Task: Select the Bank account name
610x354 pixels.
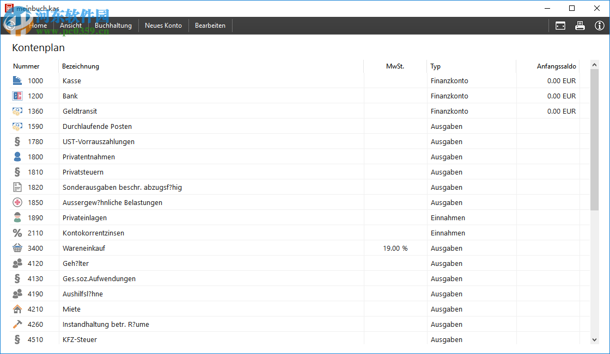Action: (x=70, y=96)
